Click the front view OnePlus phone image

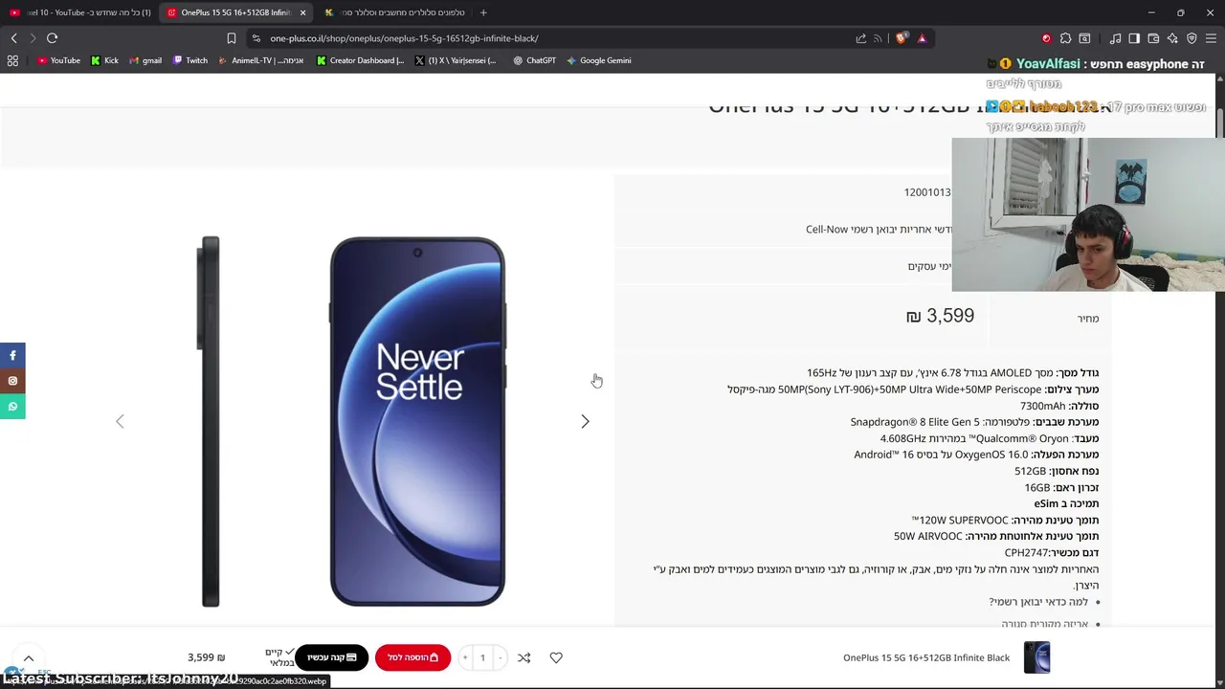(x=417, y=421)
